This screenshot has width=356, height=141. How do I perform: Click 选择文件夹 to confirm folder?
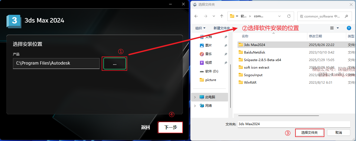point(309,132)
